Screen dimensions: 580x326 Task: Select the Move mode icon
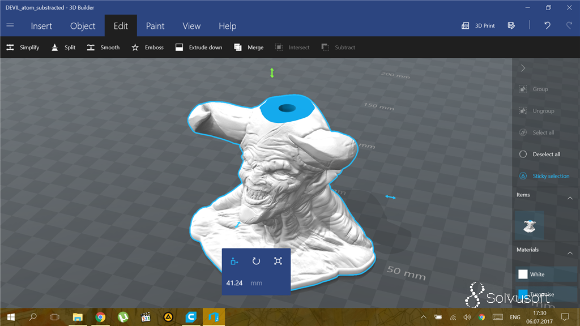point(234,261)
